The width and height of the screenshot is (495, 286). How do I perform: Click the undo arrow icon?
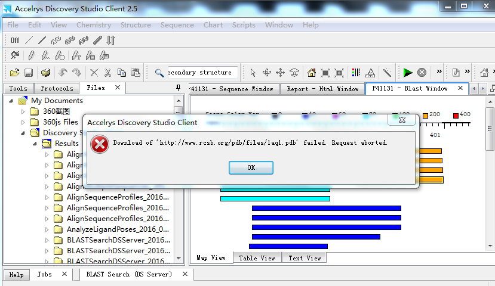[63, 73]
